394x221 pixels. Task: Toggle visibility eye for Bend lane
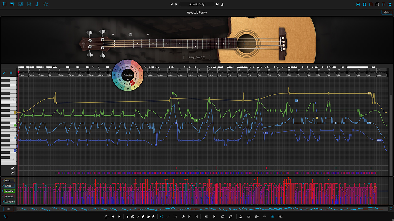click(x=2, y=180)
